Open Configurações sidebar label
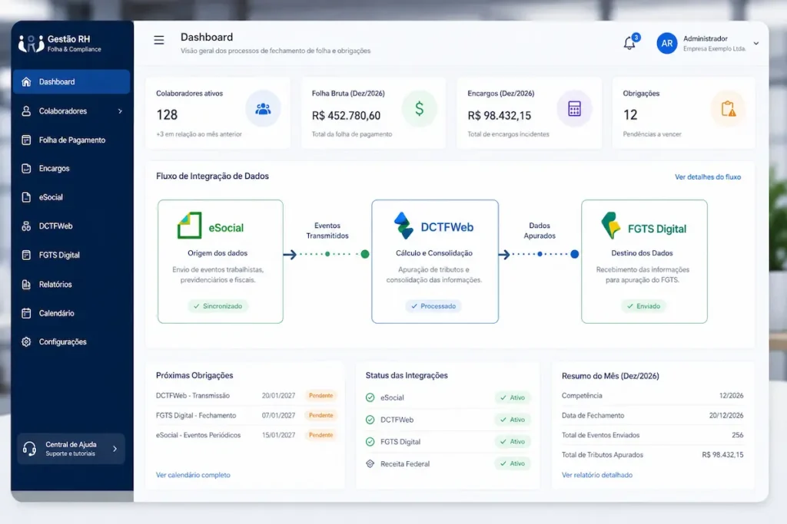The image size is (787, 524). (x=63, y=341)
